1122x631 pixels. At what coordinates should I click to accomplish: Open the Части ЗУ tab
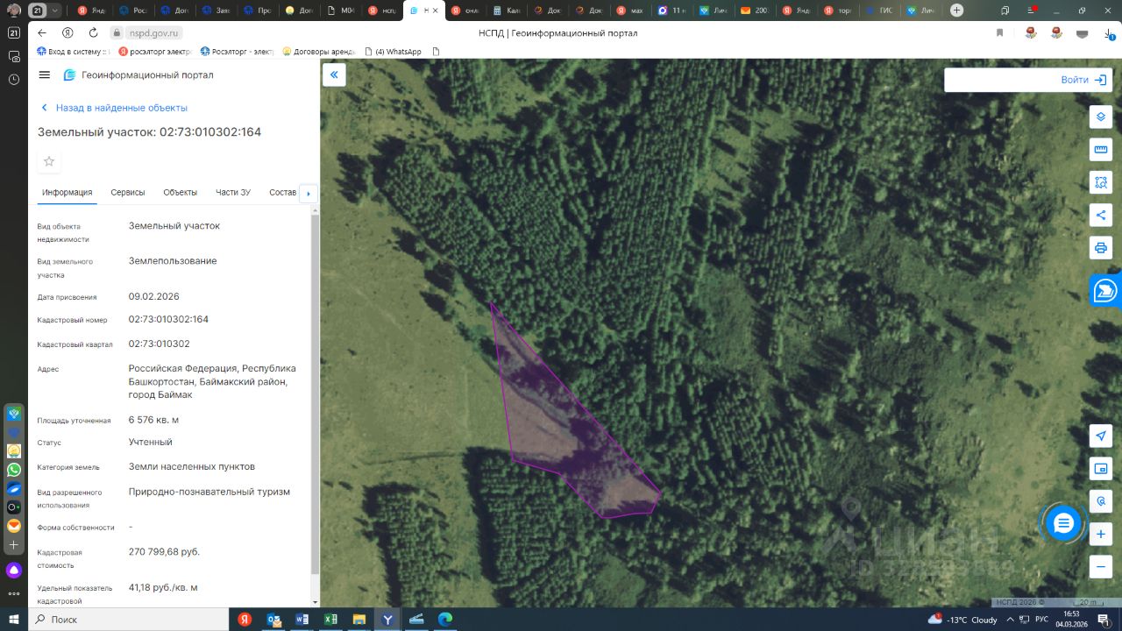point(233,193)
